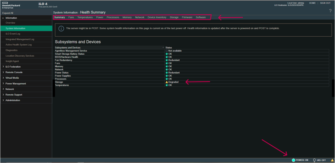This screenshot has width=335, height=163.
Task: Click the Degraded status text
Action: point(173,82)
